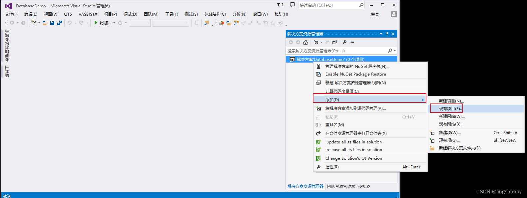Select 新建网站(W)... in the submenu

[476, 116]
